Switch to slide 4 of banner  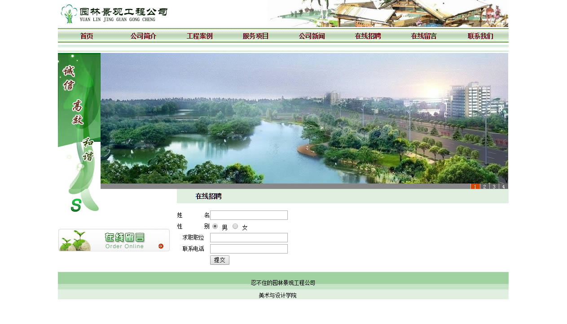click(x=503, y=186)
